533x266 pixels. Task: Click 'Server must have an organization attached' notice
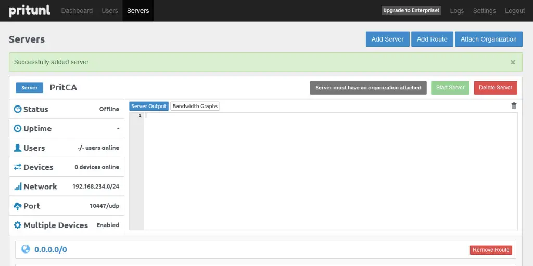(368, 87)
